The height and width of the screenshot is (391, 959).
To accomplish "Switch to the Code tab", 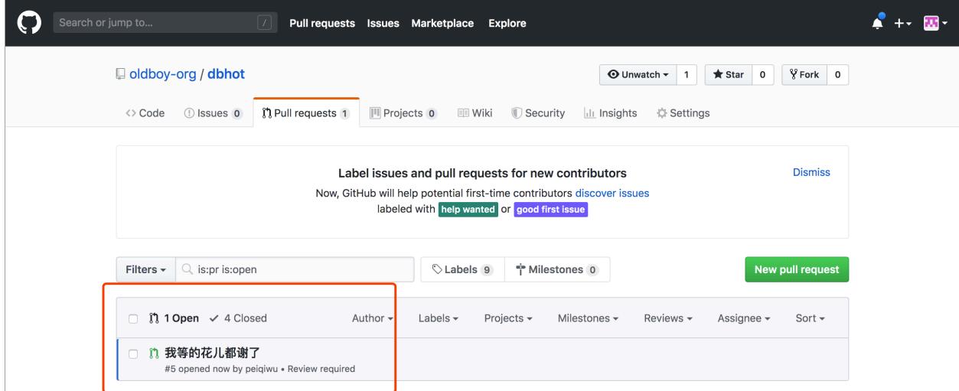I will coord(145,113).
